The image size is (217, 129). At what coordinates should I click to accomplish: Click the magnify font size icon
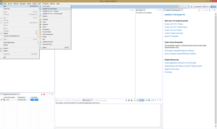click(x=210, y=10)
